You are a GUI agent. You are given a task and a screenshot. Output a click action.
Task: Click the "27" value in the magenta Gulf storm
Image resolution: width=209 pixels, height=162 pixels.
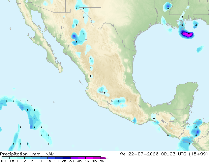pos(182,34)
